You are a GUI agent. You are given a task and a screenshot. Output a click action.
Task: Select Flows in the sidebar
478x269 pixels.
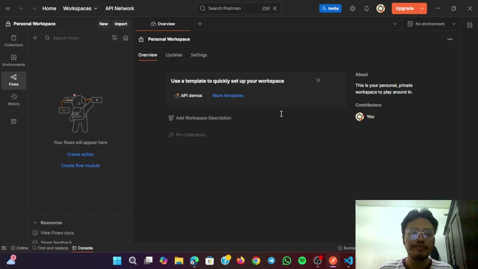coord(14,80)
